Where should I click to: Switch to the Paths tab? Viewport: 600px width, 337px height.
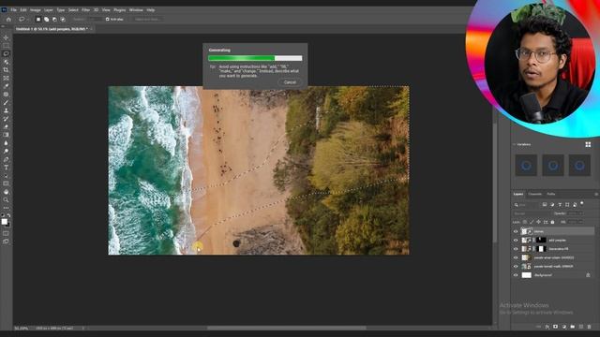point(551,194)
